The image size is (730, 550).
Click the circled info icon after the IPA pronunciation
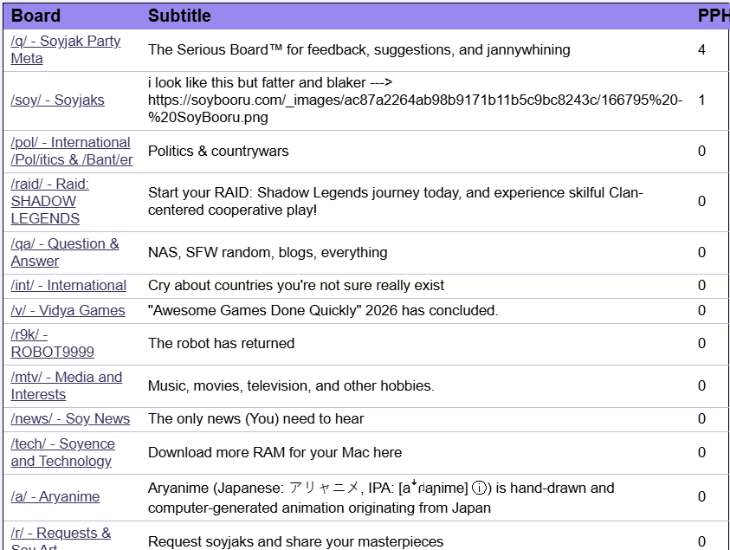[478, 489]
